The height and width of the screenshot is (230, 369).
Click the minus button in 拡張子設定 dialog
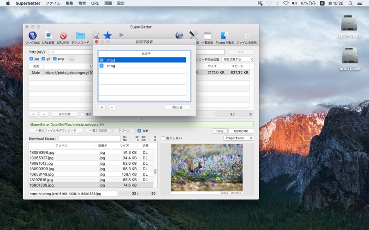click(x=112, y=107)
